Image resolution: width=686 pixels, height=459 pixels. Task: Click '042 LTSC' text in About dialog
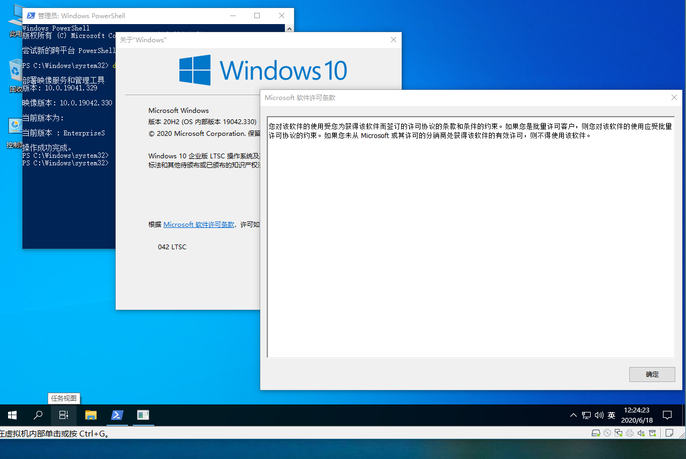coord(172,247)
